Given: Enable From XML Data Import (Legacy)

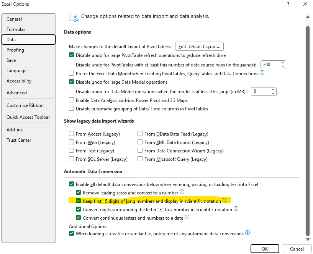Looking at the screenshot, I should [140, 142].
